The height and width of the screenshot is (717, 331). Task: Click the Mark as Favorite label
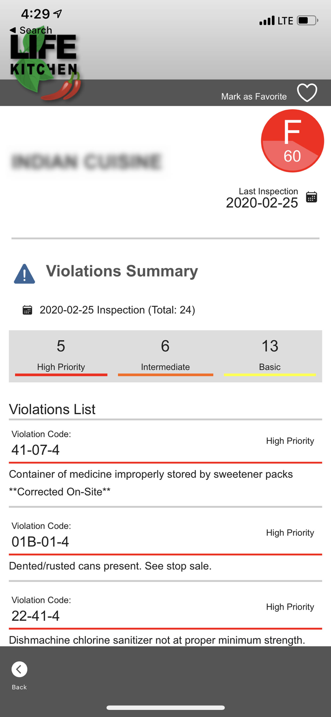tap(254, 96)
